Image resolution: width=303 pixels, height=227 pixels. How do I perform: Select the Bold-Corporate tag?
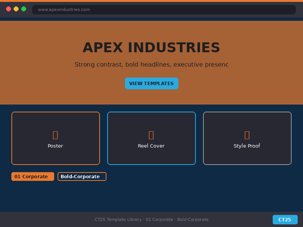click(82, 177)
